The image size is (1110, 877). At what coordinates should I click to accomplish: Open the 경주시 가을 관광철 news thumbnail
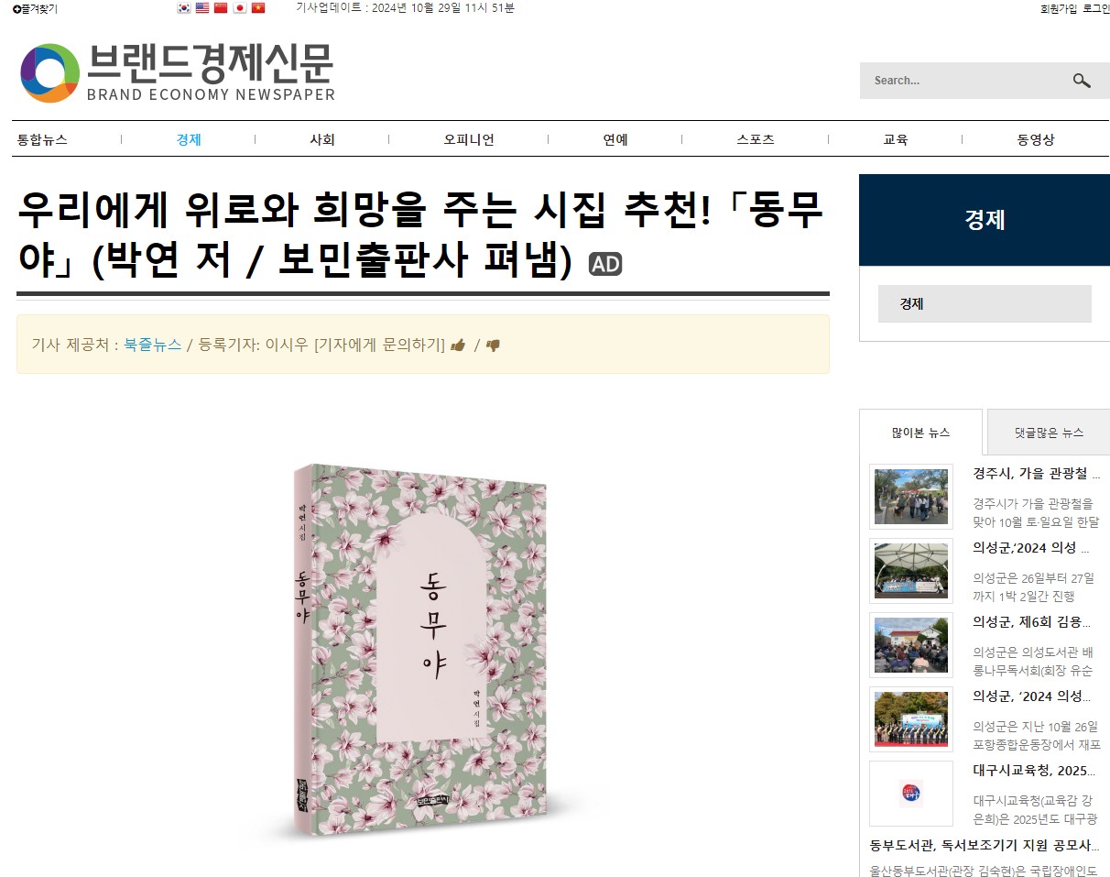[911, 497]
